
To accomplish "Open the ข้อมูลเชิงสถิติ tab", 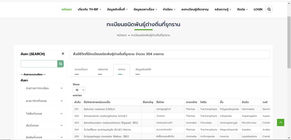I will coord(143,70).
